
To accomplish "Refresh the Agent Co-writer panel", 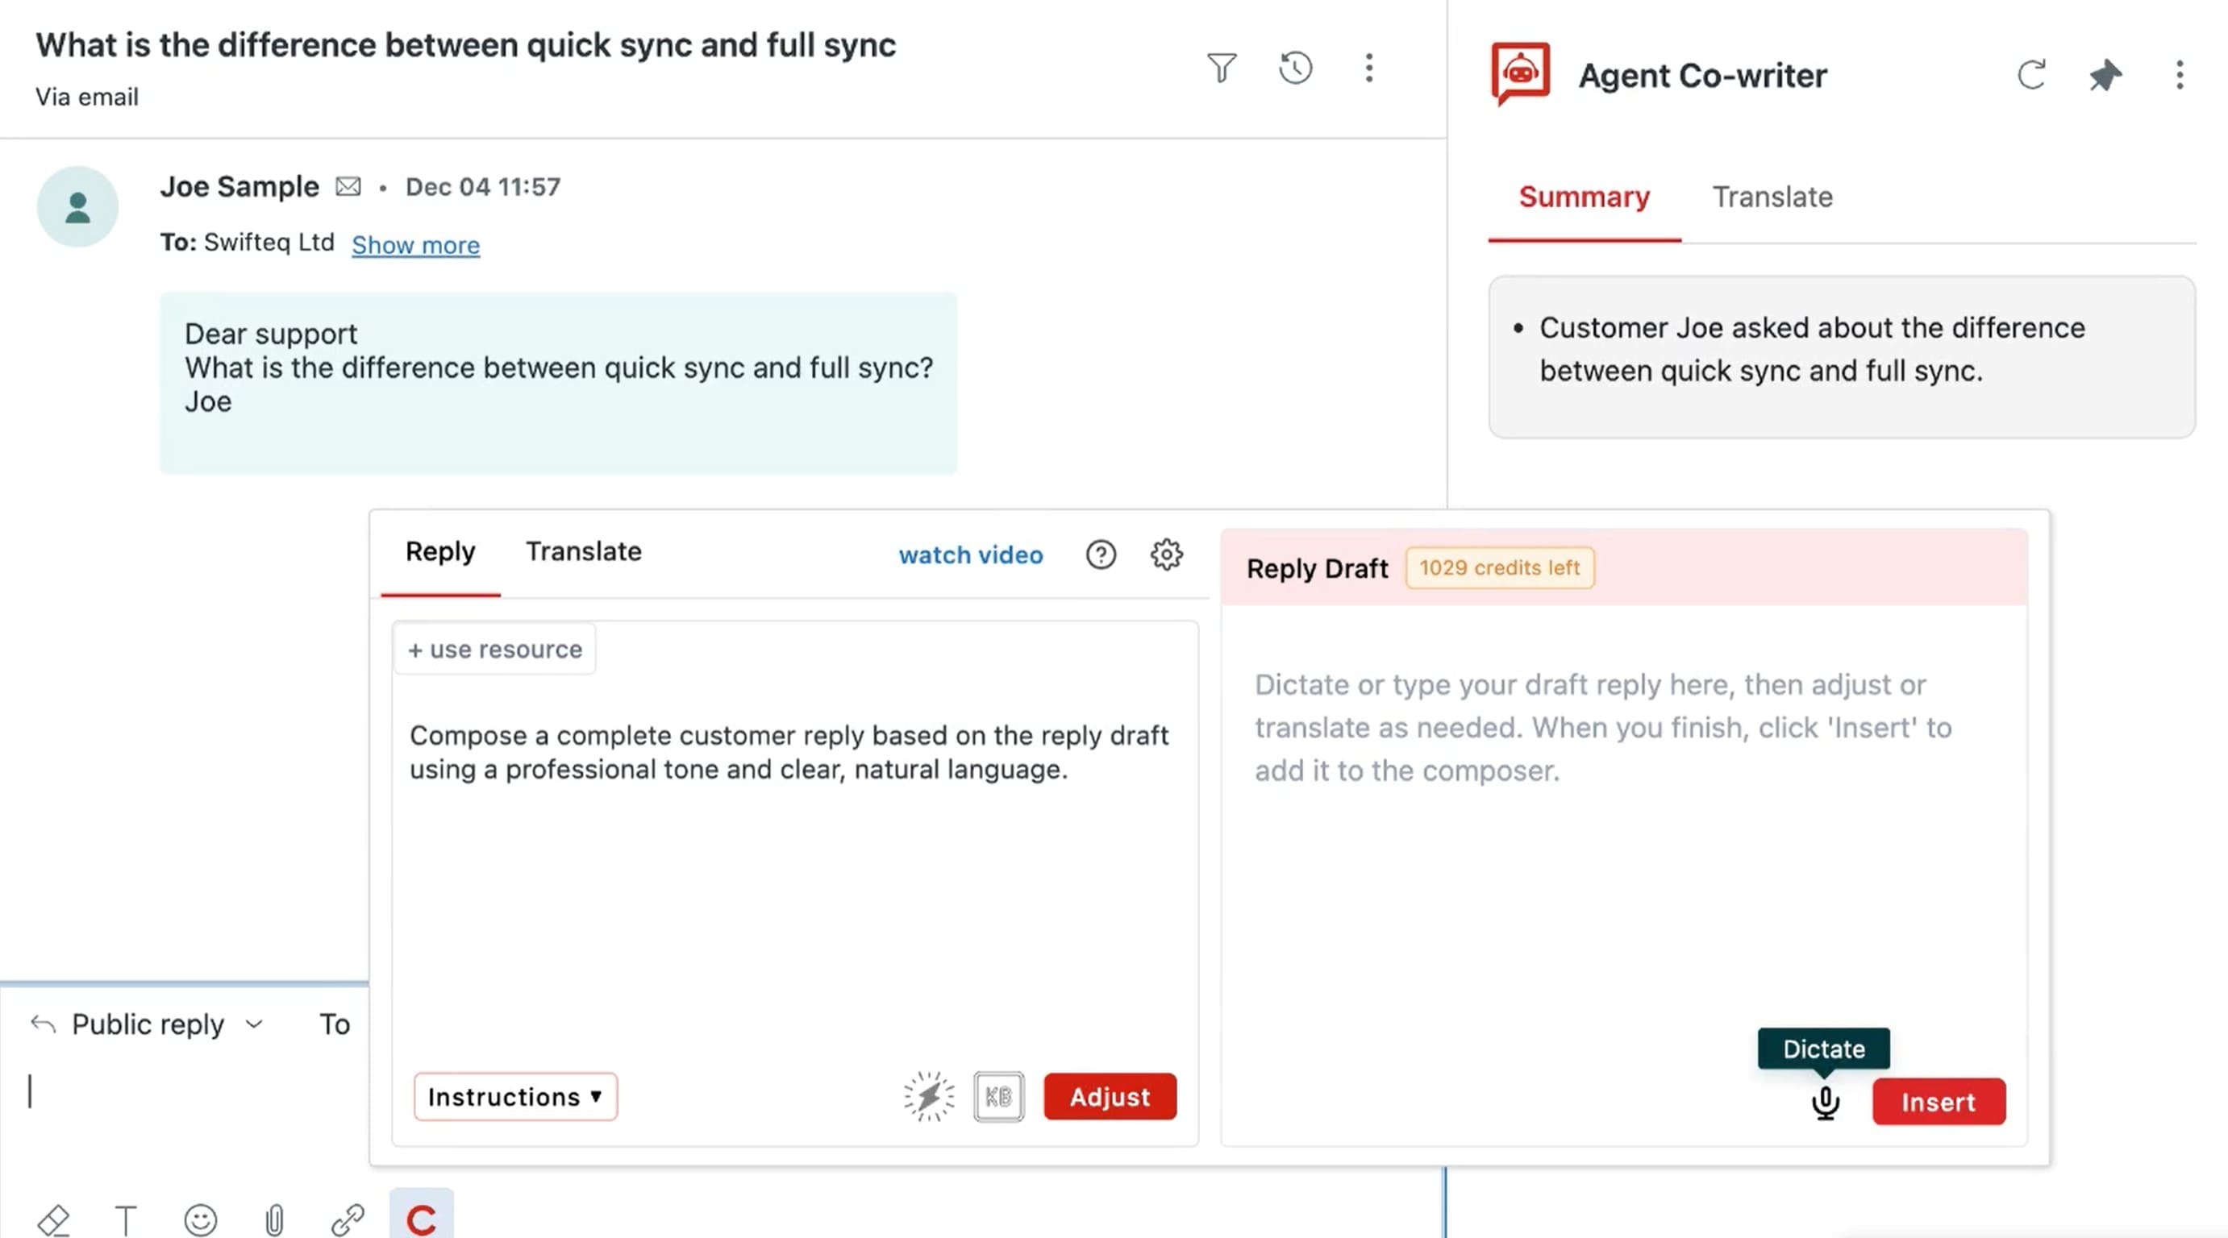I will click(x=2032, y=75).
